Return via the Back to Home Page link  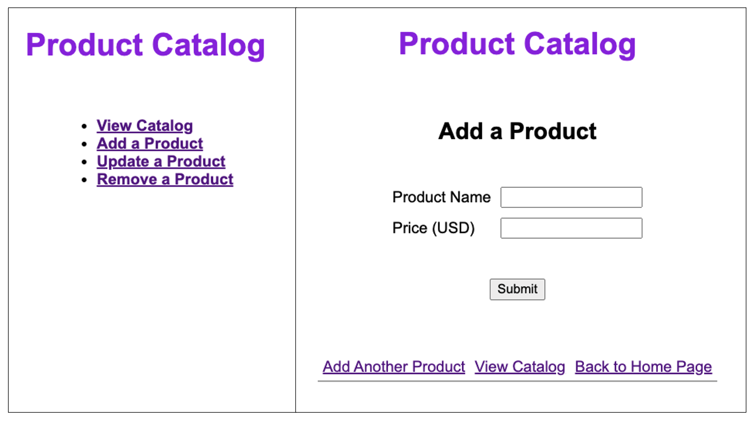click(x=643, y=366)
